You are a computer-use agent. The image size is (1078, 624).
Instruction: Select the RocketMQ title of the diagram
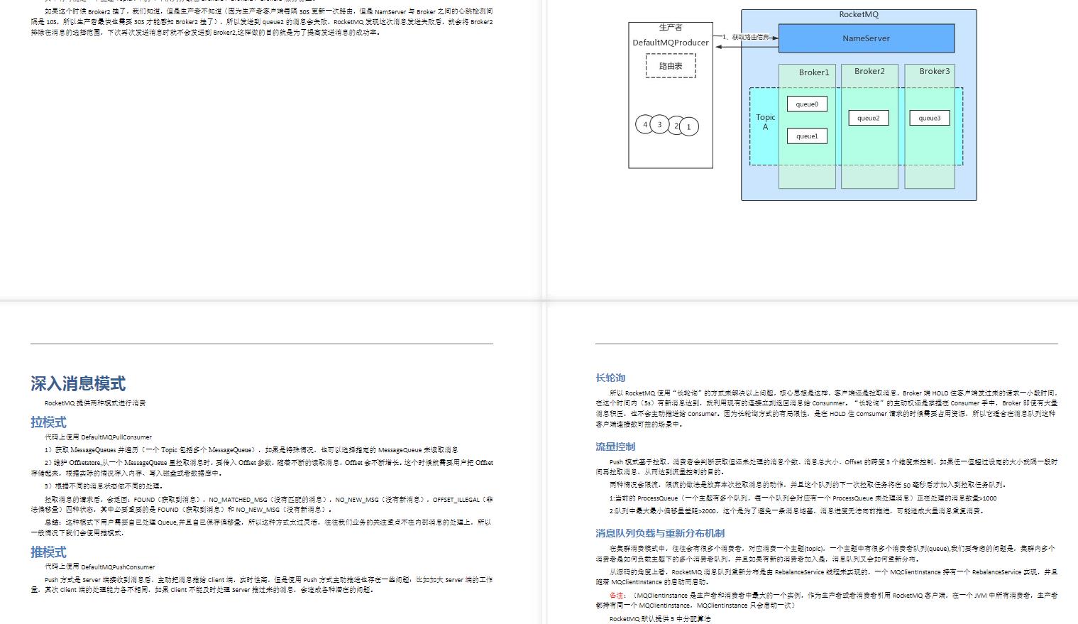[859, 14]
